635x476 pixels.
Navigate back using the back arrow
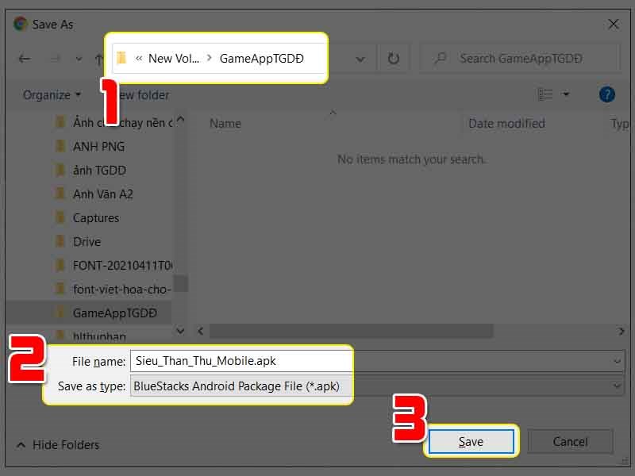pyautogui.click(x=24, y=58)
